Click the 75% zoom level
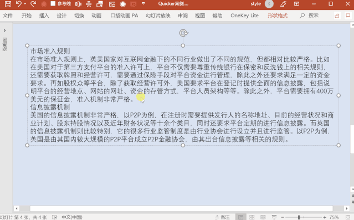Screen dimensions: 354x220 click(334, 217)
